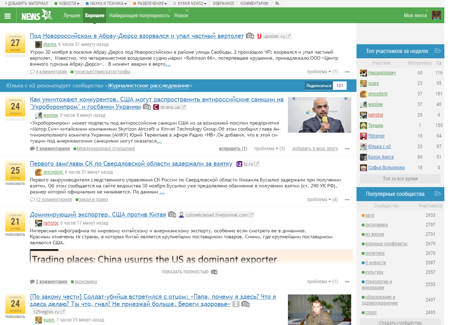450x325 pixels.
Task: Vote for the Свердловской bribery article
Action: click(15, 184)
